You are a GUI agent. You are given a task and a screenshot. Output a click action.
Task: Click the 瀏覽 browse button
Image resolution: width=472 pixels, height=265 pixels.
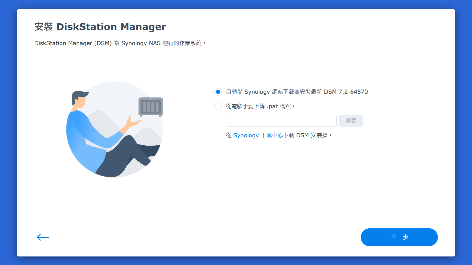pos(351,121)
